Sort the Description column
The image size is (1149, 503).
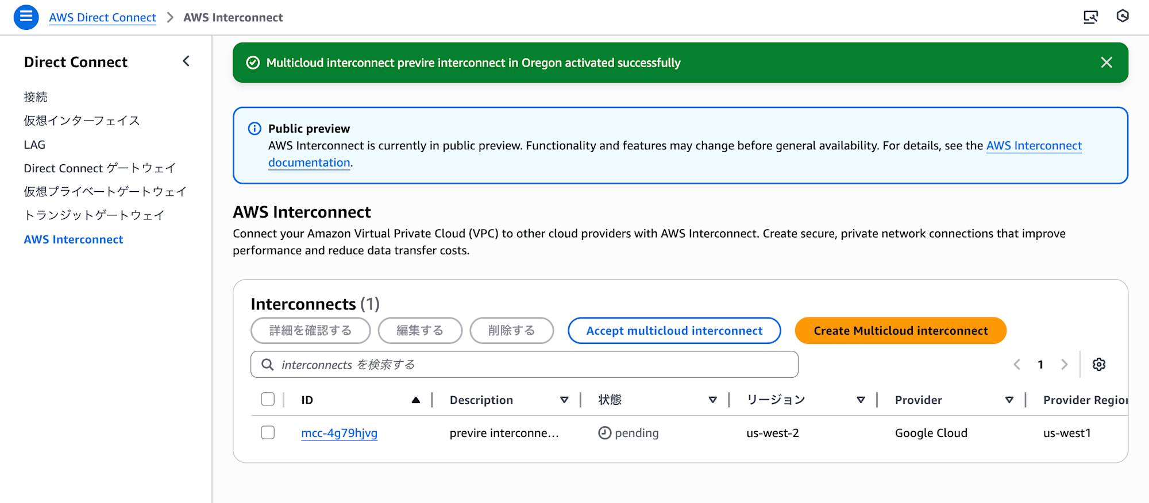tap(564, 400)
